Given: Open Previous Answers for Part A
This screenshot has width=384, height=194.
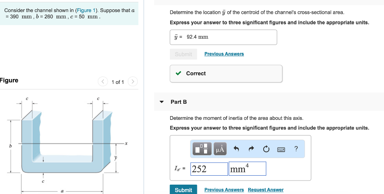Looking at the screenshot, I should [x=224, y=54].
